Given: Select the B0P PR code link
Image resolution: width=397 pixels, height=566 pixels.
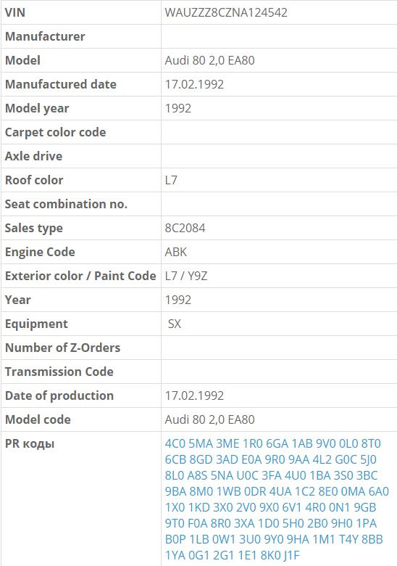Looking at the screenshot, I should 175,539.
